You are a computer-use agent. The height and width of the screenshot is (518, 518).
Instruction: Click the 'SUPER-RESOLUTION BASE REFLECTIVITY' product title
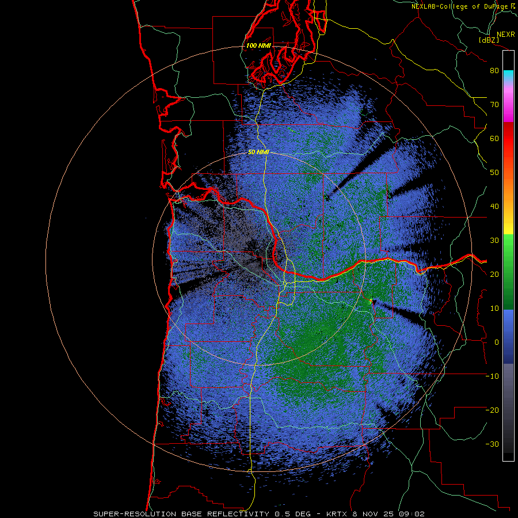(x=181, y=514)
